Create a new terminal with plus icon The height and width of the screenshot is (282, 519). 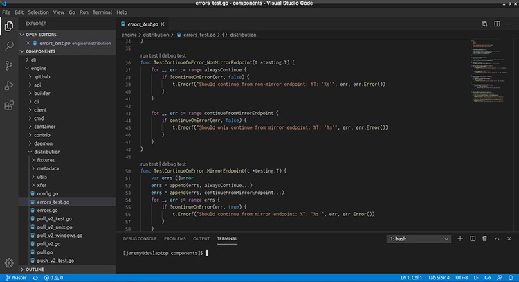[x=460, y=239]
